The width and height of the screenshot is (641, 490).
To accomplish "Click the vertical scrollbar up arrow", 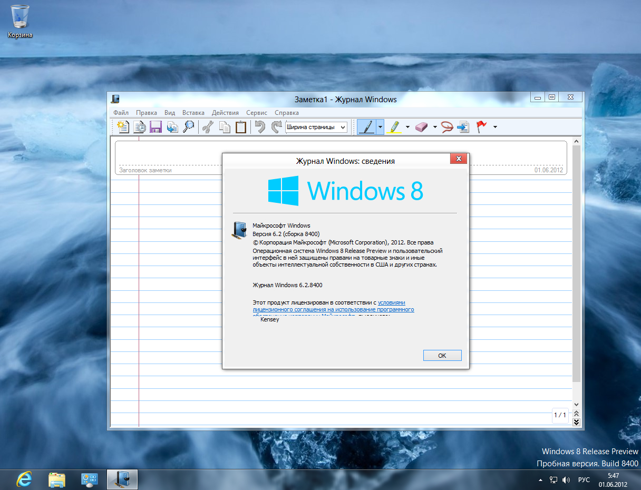I will point(576,142).
